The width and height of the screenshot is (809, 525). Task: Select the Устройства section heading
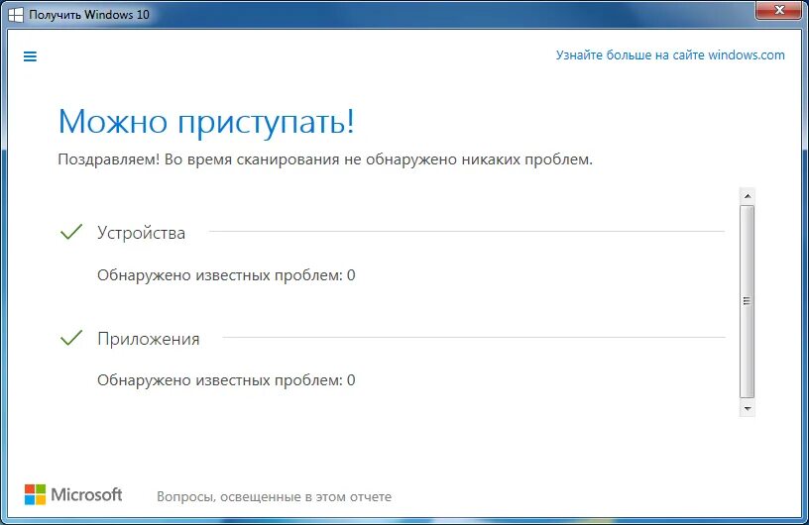(x=141, y=233)
